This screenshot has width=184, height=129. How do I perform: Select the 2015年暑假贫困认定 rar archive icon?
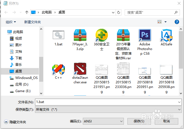(123, 35)
